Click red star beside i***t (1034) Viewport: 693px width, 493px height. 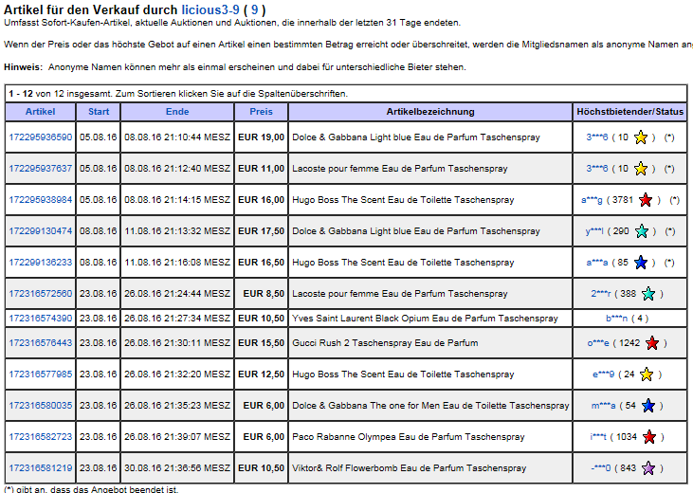click(x=649, y=437)
